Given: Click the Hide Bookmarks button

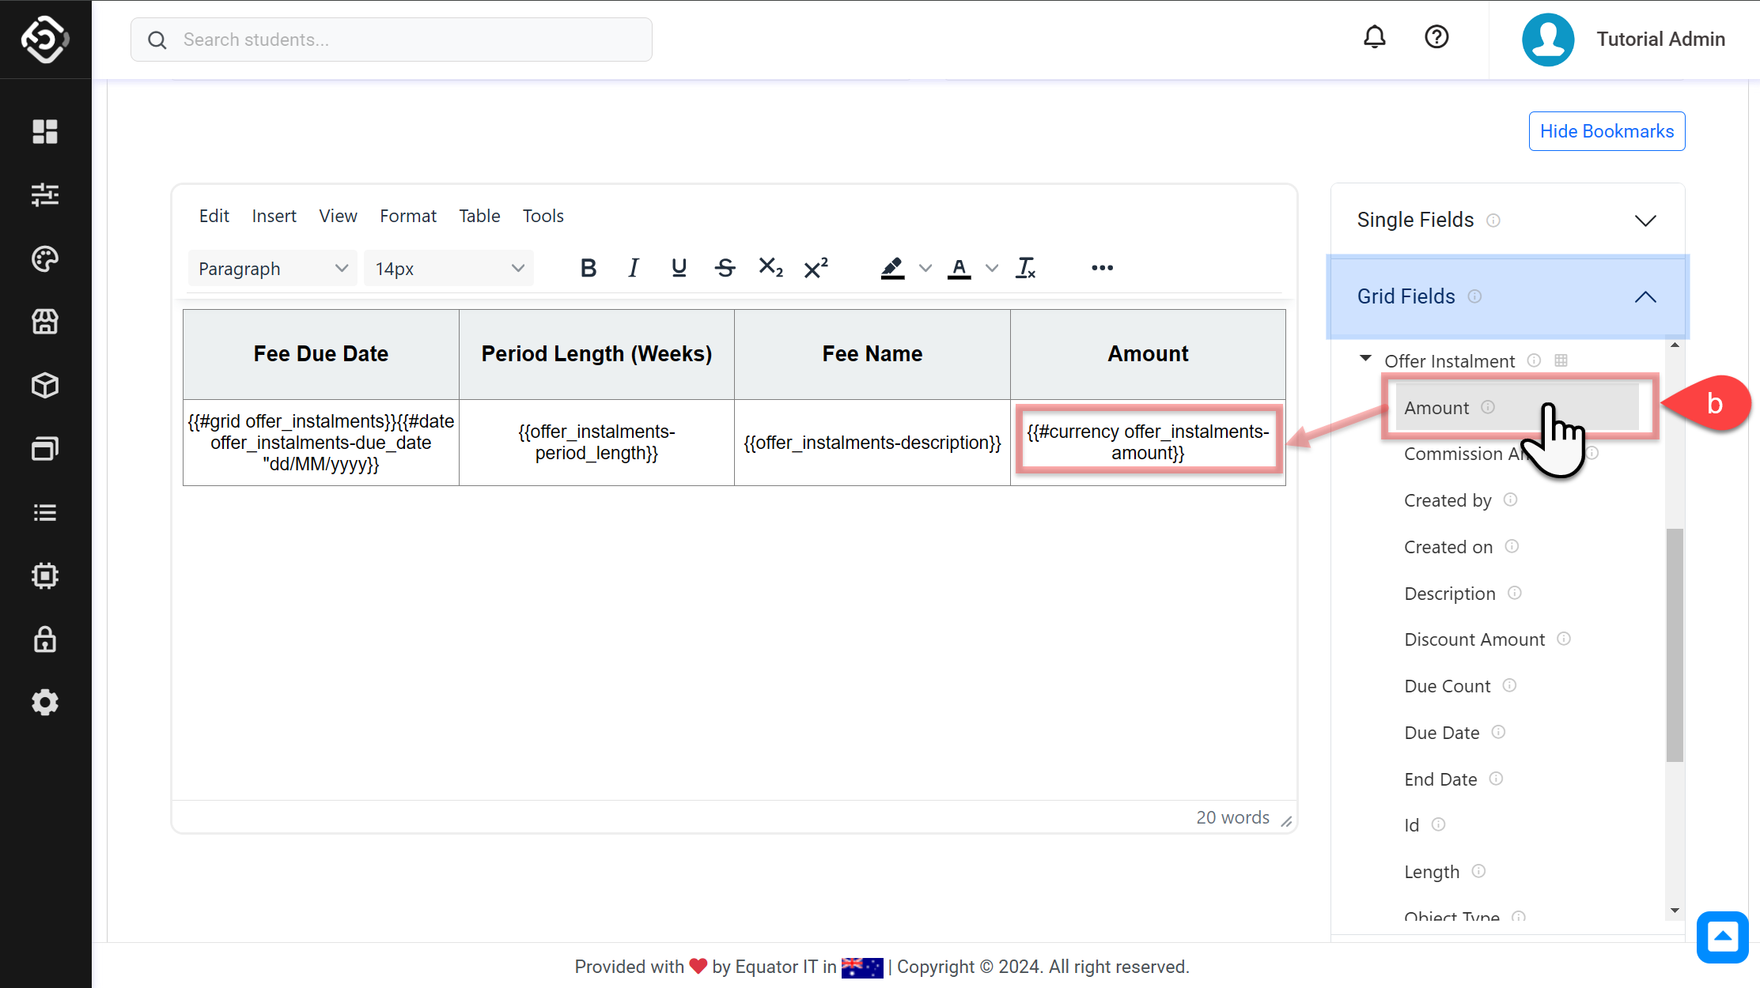Looking at the screenshot, I should 1607,131.
